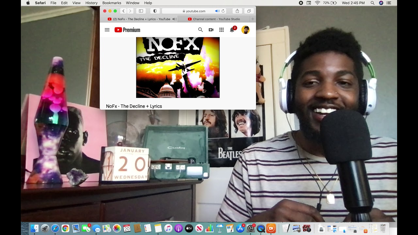Mute the tab audio in the address bar
The height and width of the screenshot is (235, 418).
(217, 11)
